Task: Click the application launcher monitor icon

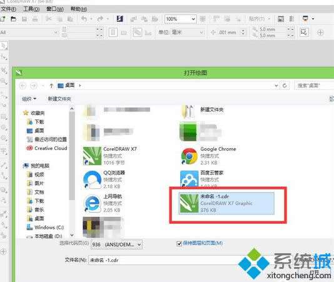Action: click(305, 19)
